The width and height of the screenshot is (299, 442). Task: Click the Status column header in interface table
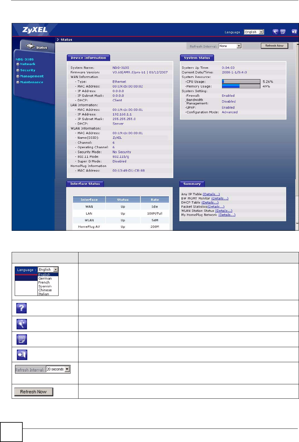123,200
